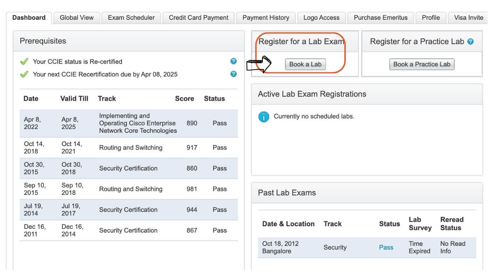491x276 pixels.
Task: Select the Visa Invite tab
Action: (x=468, y=17)
